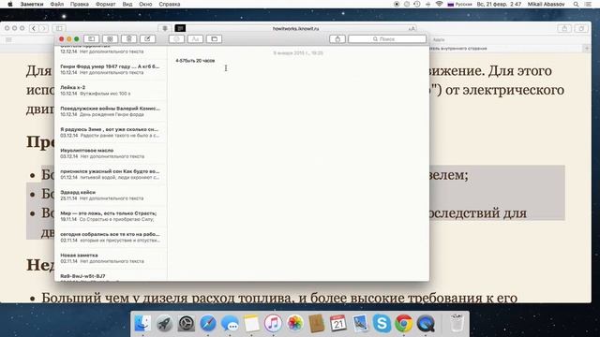
Task: Click Time Machine icon in menu bar
Action: coord(417,4)
